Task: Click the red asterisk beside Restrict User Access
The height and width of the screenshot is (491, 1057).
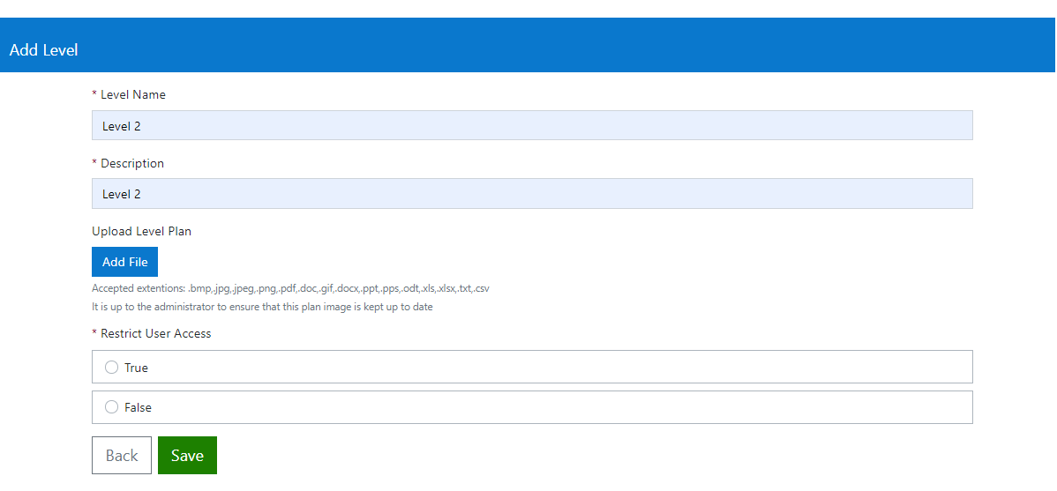Action: [x=94, y=333]
